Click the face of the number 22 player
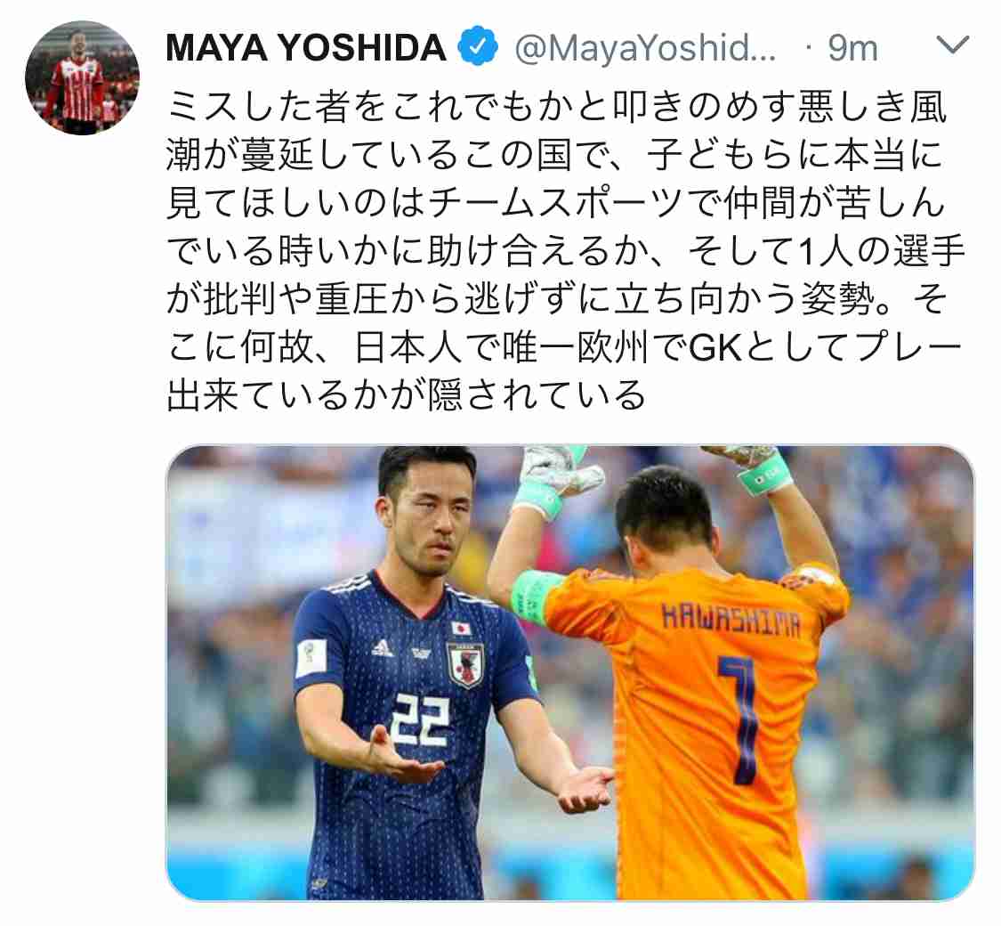This screenshot has width=1001, height=926. pyautogui.click(x=428, y=518)
